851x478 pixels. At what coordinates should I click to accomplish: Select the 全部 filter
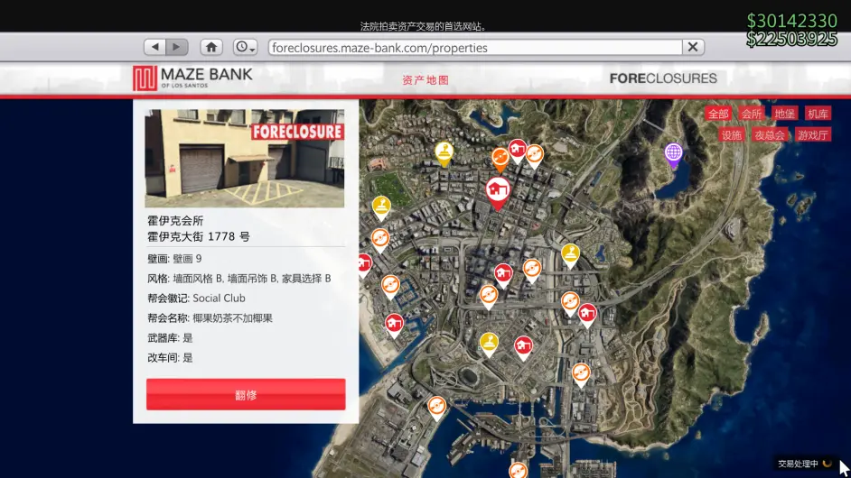[x=718, y=114]
